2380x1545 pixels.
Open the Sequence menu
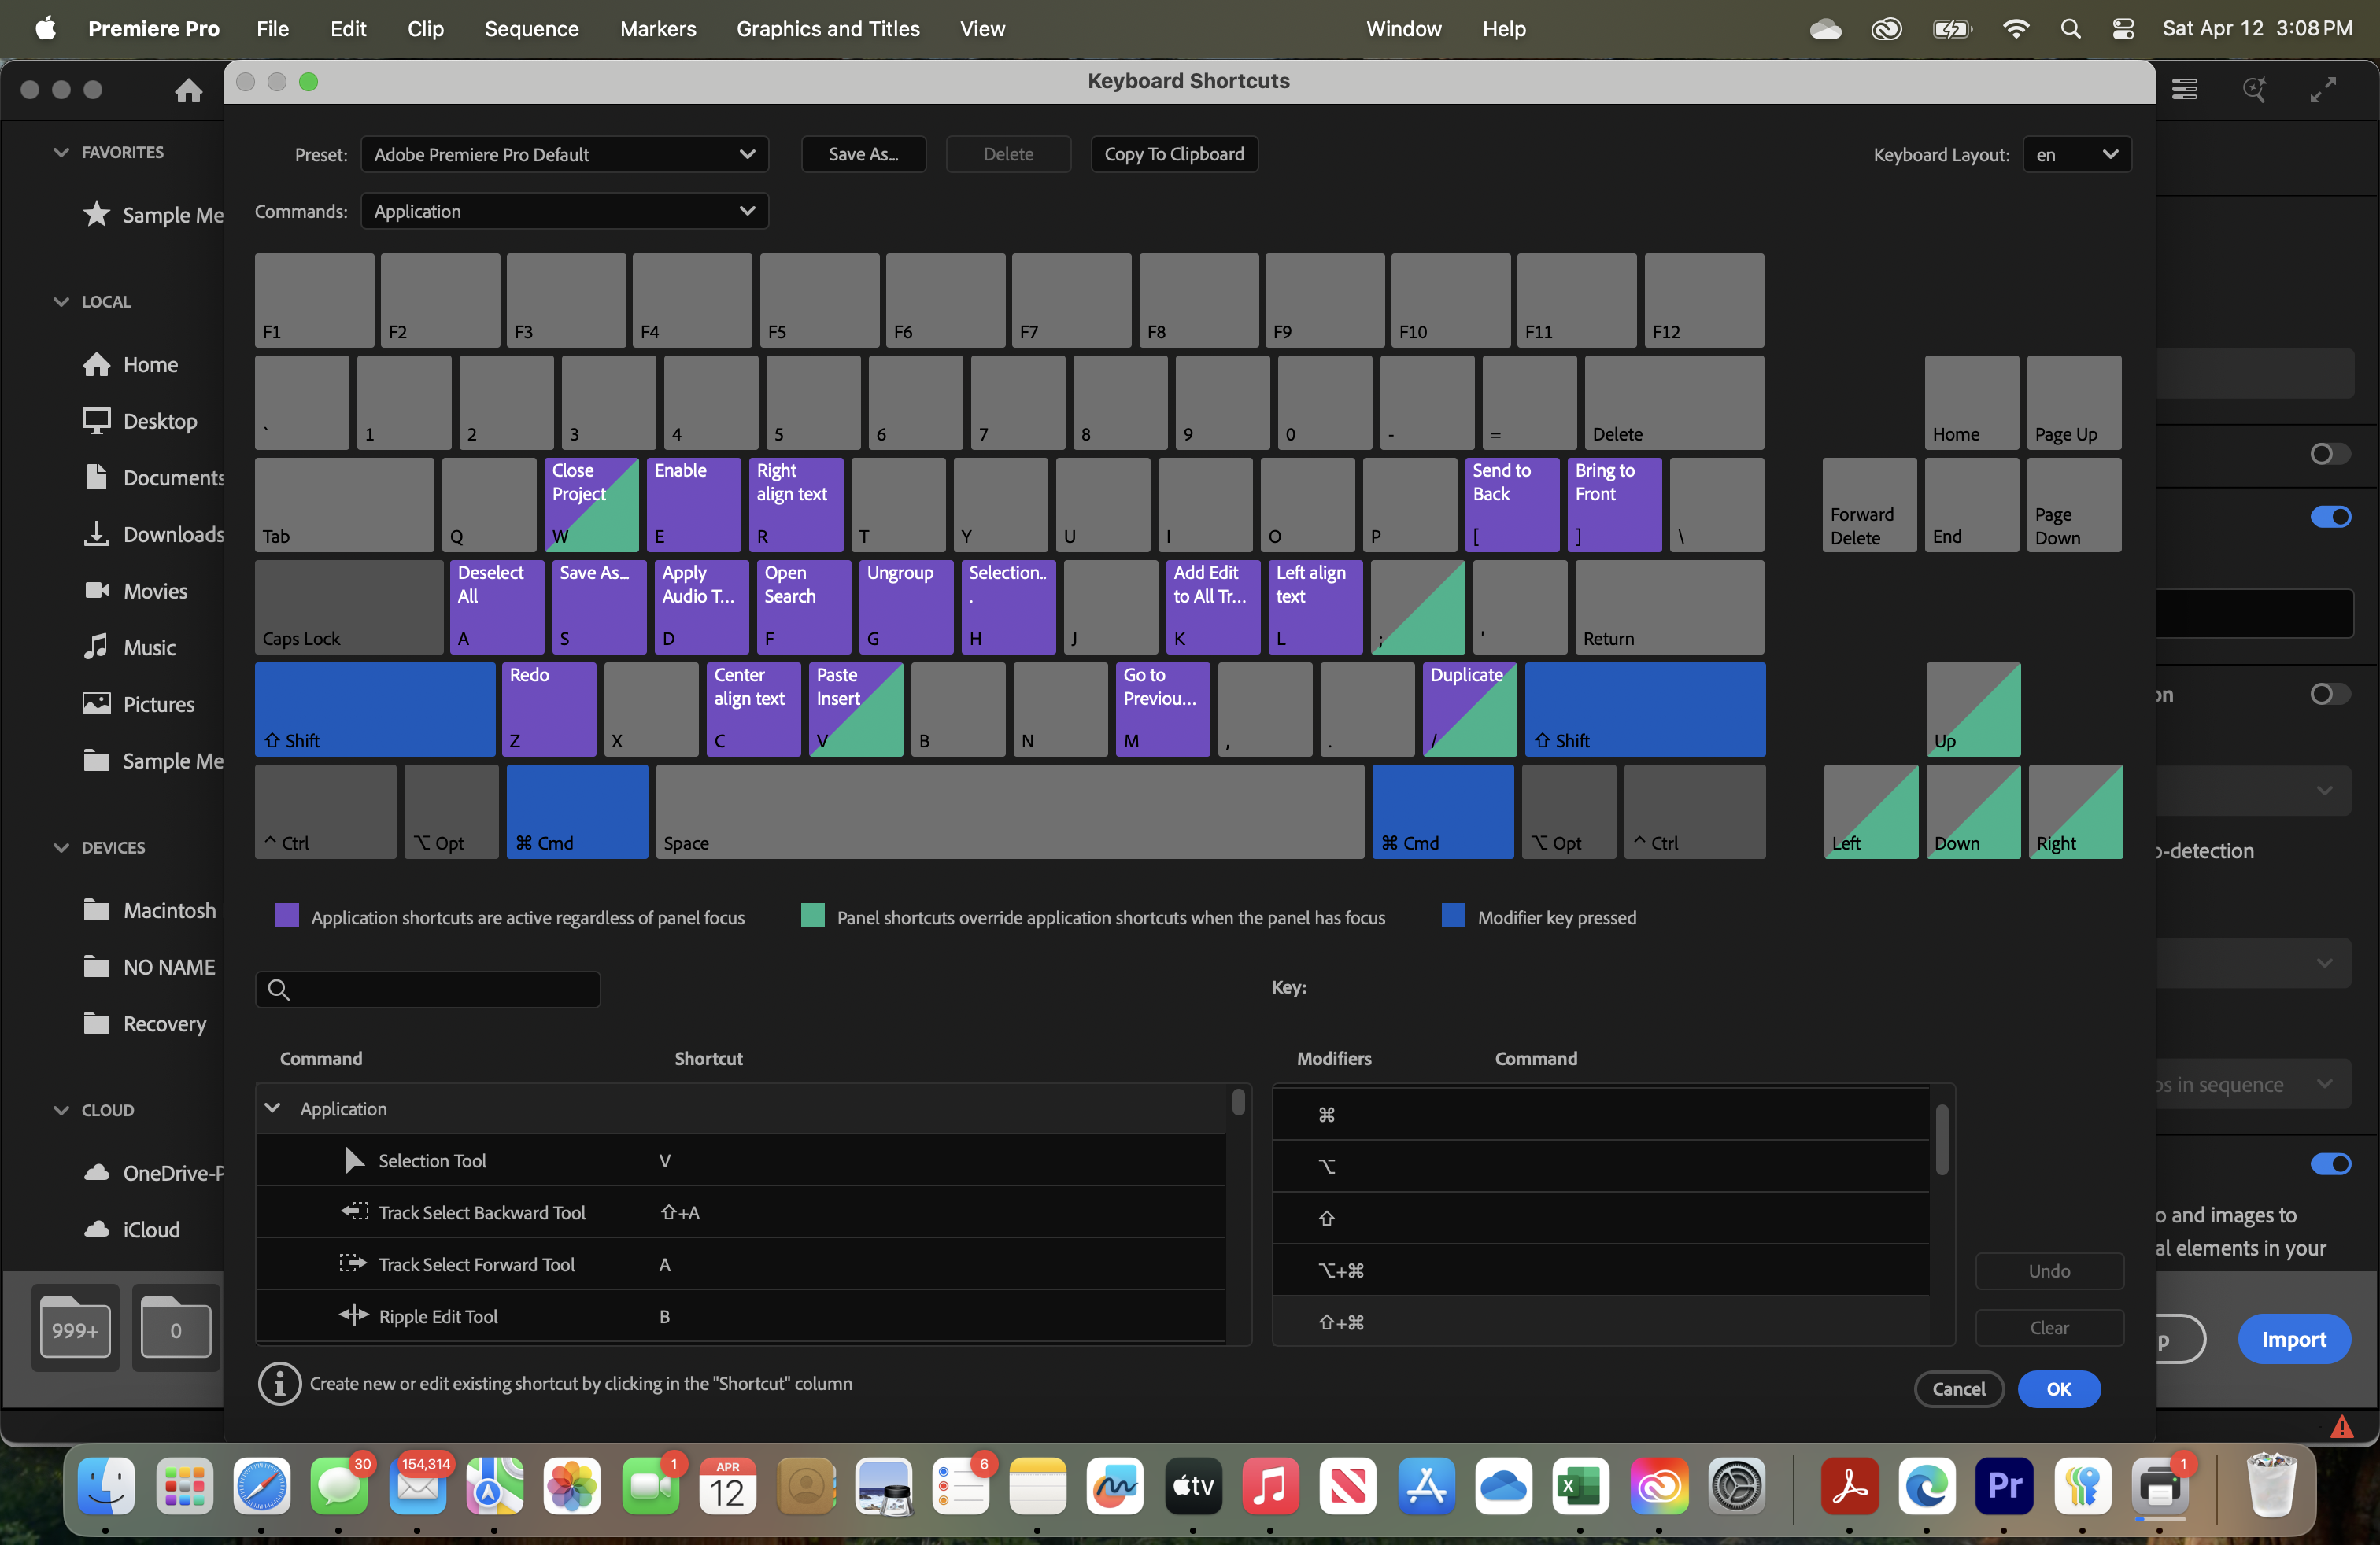(531, 29)
